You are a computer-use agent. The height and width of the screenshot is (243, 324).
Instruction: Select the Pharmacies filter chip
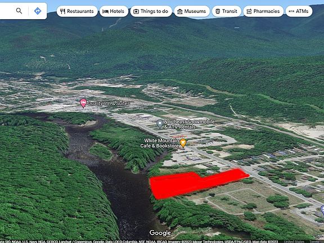(x=263, y=11)
